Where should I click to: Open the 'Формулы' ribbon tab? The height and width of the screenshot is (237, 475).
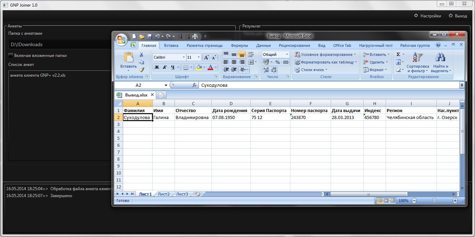pyautogui.click(x=239, y=45)
